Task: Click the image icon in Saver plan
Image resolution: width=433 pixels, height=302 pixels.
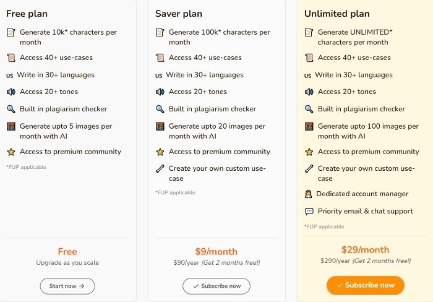Action: pyautogui.click(x=160, y=127)
